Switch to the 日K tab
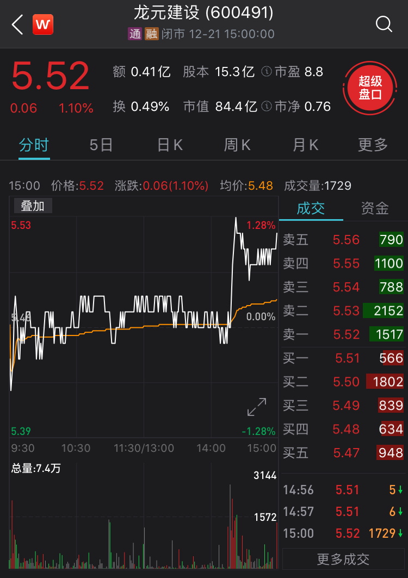The width and height of the screenshot is (408, 578). [x=170, y=145]
